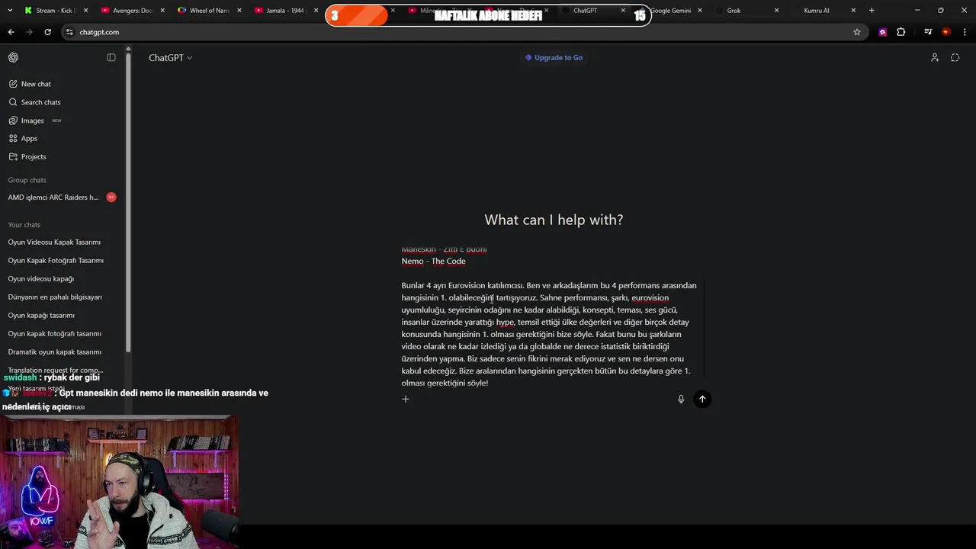Click the Upgrade to Go link

click(554, 58)
